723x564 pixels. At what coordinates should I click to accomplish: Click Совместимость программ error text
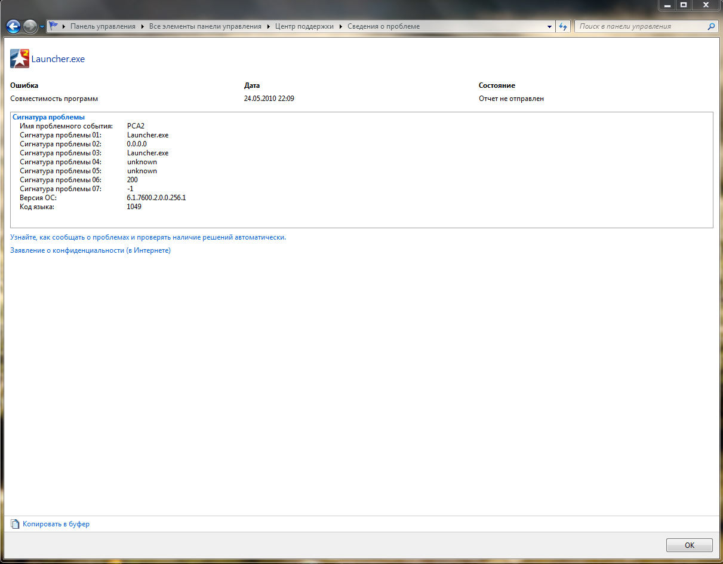pyautogui.click(x=54, y=99)
